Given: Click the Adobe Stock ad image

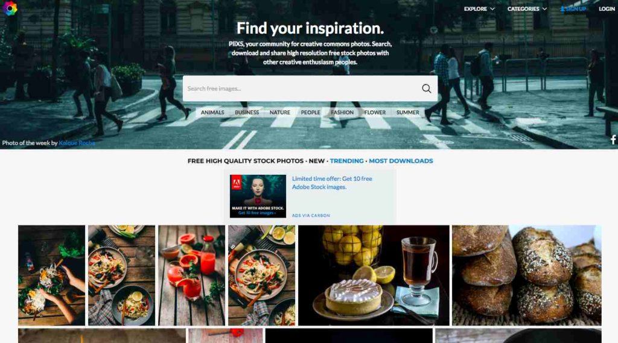Looking at the screenshot, I should pyautogui.click(x=258, y=196).
